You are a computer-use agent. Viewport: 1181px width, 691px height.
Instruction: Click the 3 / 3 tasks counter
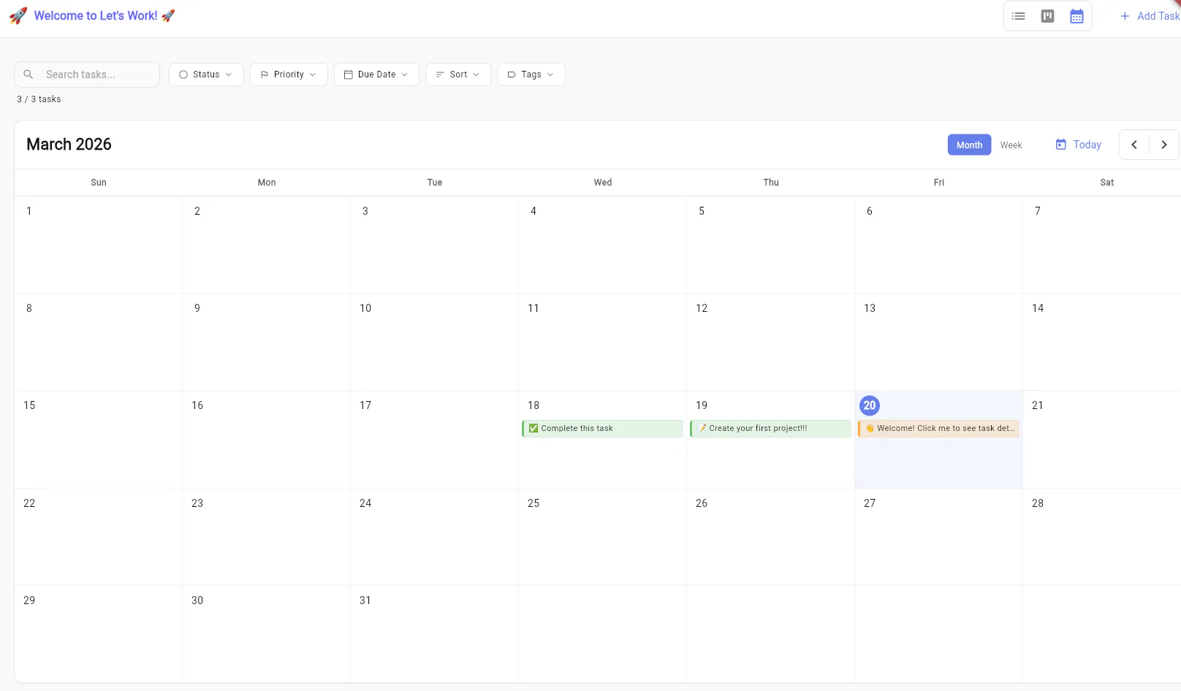point(39,99)
